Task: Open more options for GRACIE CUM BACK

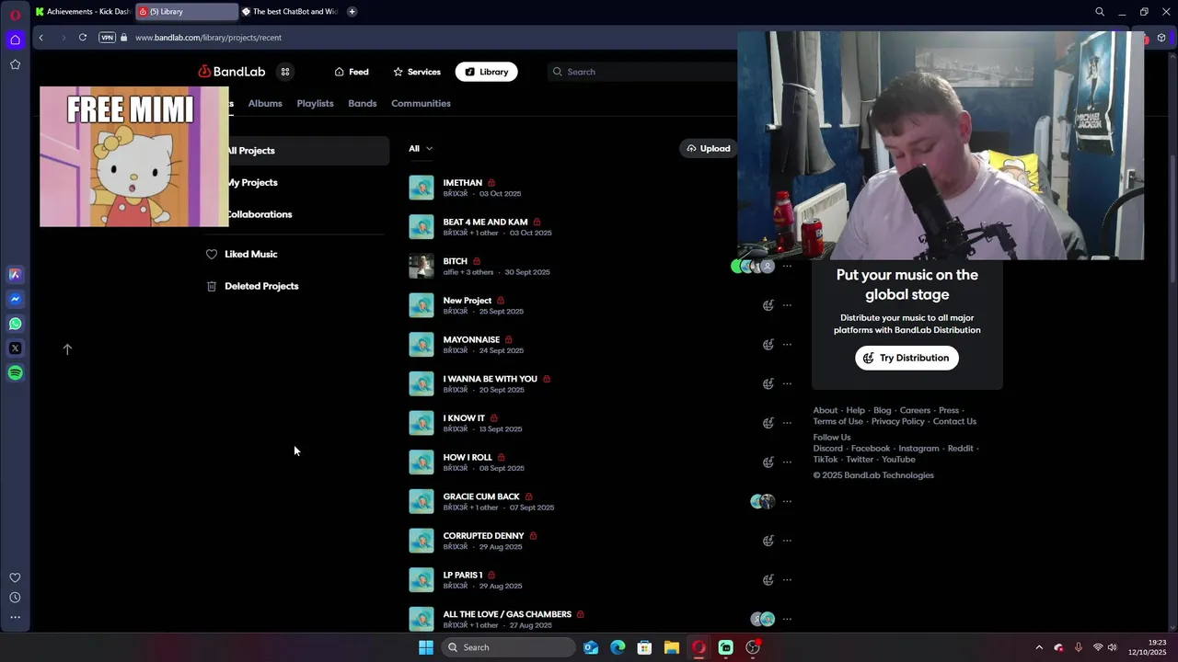Action: pos(787,502)
